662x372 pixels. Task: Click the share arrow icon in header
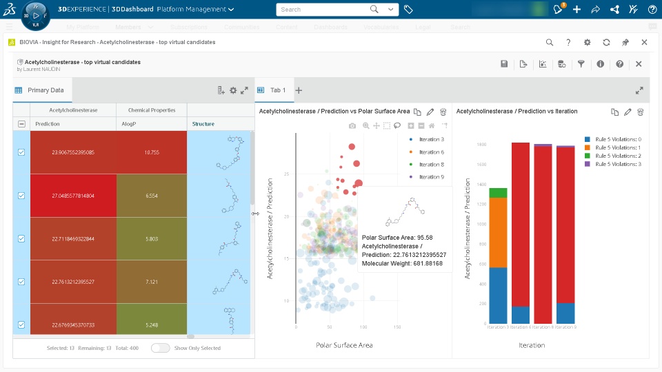click(595, 9)
